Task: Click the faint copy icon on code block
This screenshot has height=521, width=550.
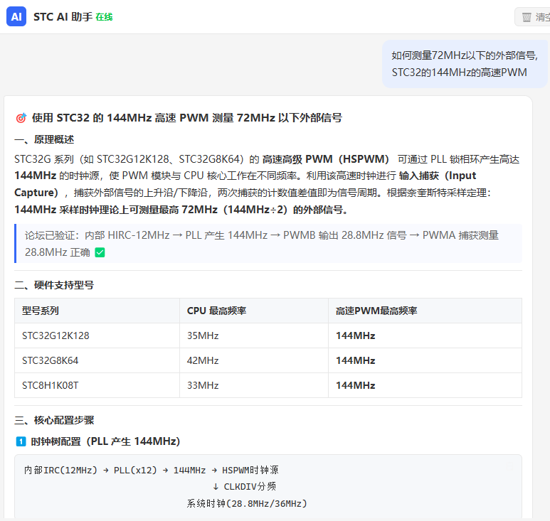Action: point(509,466)
